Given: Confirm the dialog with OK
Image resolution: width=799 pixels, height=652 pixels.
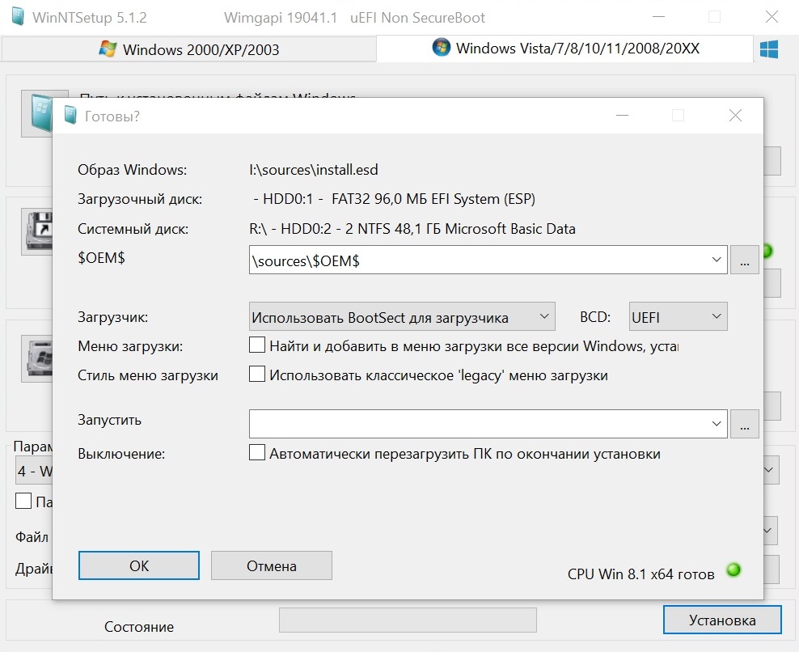Looking at the screenshot, I should click(139, 565).
